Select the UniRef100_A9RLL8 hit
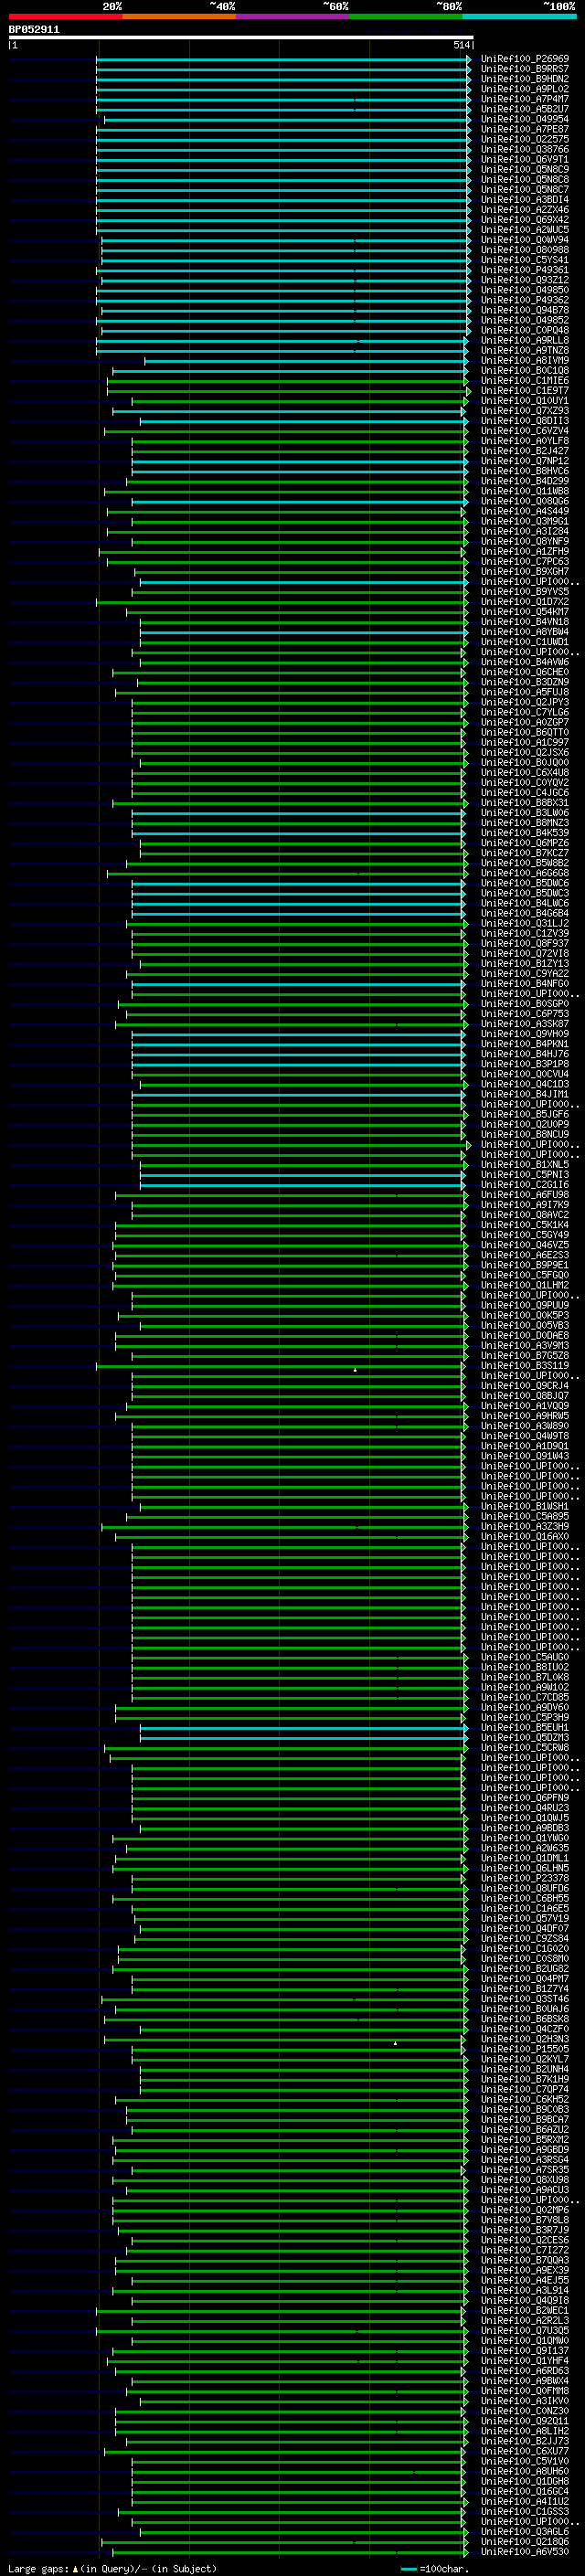585x2576 pixels. click(x=525, y=340)
